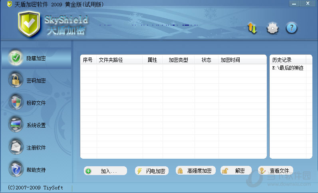Viewport: 318px width, 193px height.
Task: Click the 属性 column header
Action: coord(153,60)
